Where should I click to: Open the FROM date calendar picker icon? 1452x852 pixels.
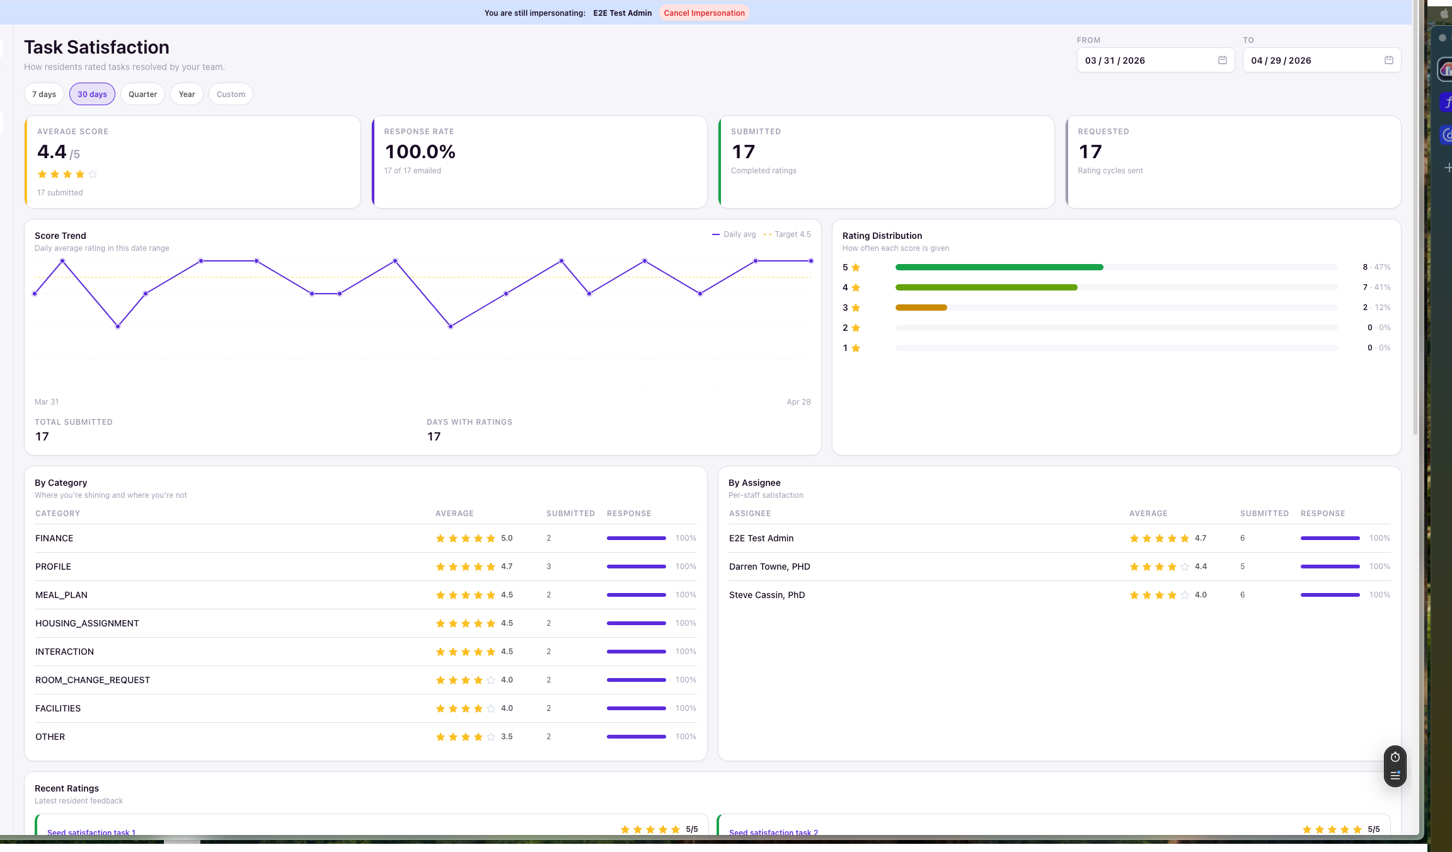[x=1222, y=60]
